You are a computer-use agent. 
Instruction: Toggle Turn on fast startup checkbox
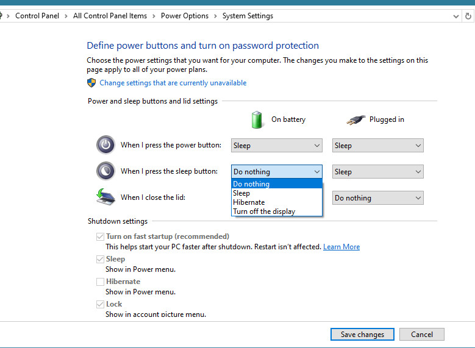(100, 236)
